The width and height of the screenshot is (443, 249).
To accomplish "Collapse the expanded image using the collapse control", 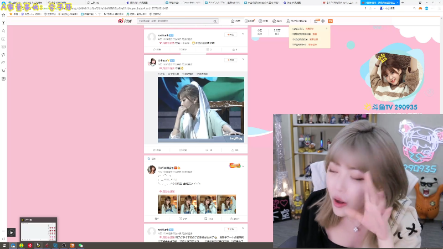I will [x=161, y=74].
